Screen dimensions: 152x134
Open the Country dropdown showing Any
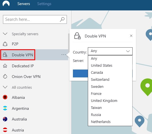(x=110, y=51)
